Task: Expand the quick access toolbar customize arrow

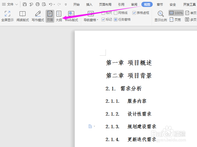Action: tap(66, 5)
